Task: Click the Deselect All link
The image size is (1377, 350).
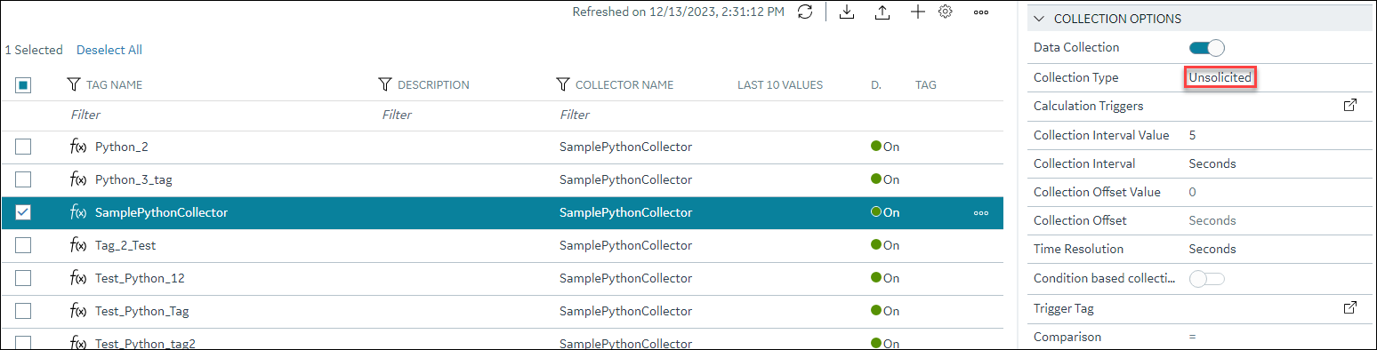Action: click(109, 50)
